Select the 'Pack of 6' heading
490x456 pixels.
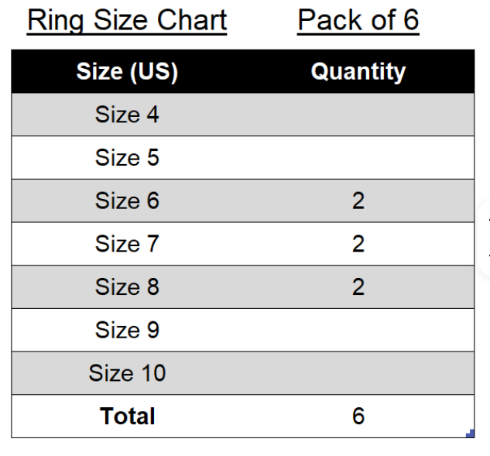click(x=358, y=21)
